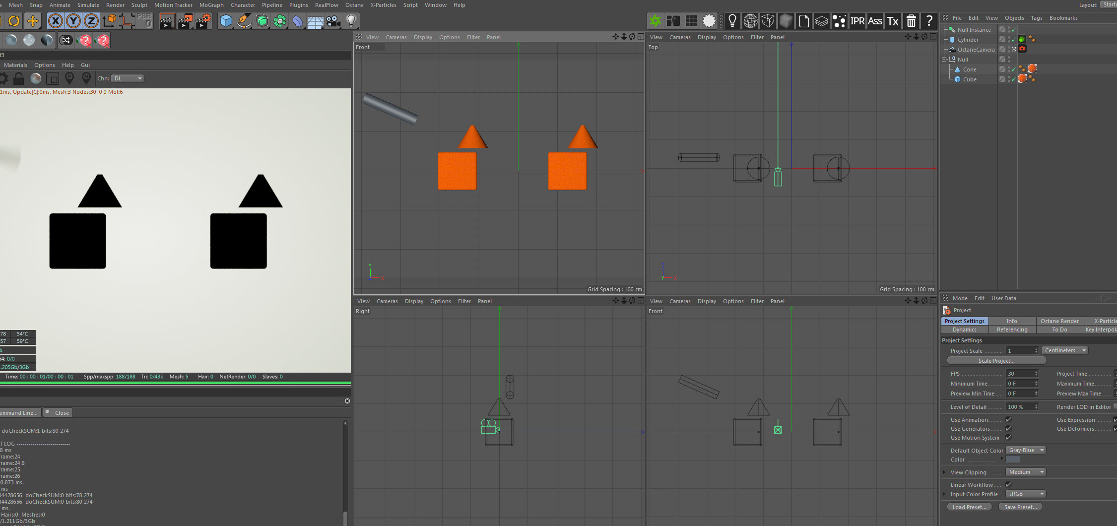Collapse the Null object hierarchy

coord(944,60)
